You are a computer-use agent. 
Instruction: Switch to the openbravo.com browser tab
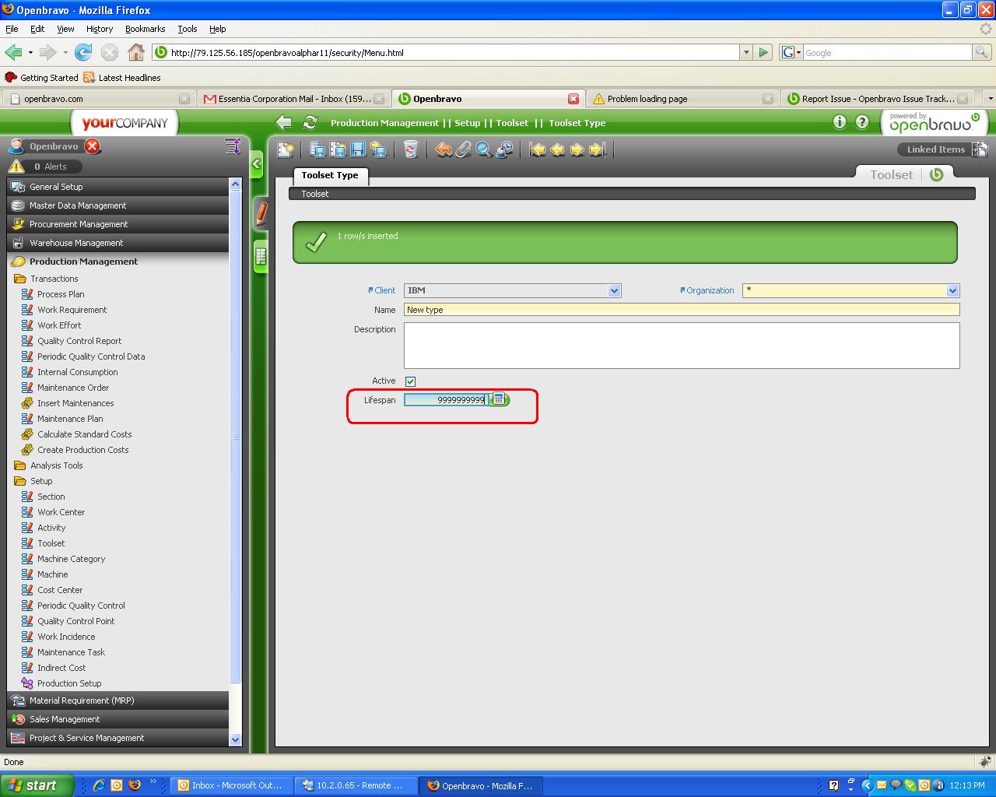point(97,99)
